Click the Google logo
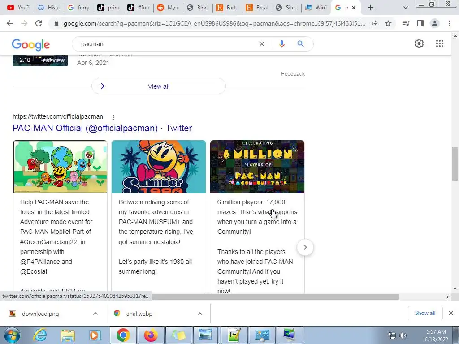Screen dimensions: 459x344 [31, 45]
